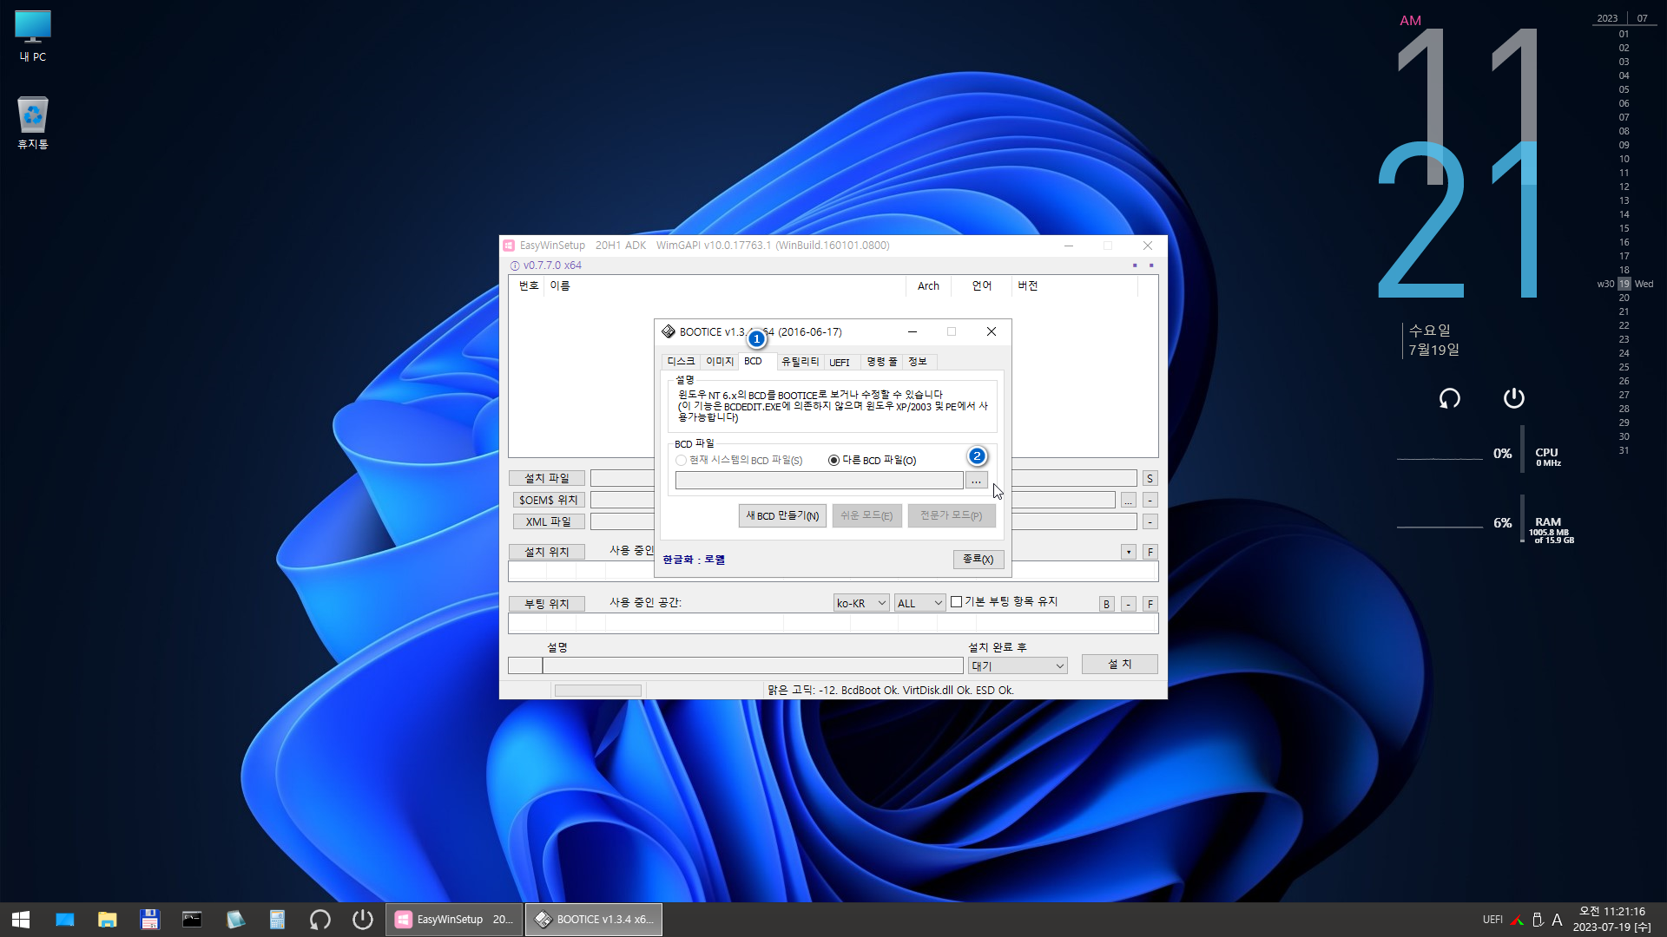
Task: Click the taskbar power icon
Action: point(362,920)
